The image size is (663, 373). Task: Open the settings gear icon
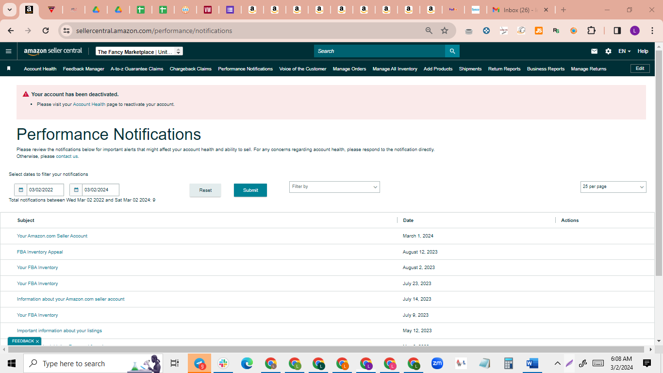[x=608, y=51]
